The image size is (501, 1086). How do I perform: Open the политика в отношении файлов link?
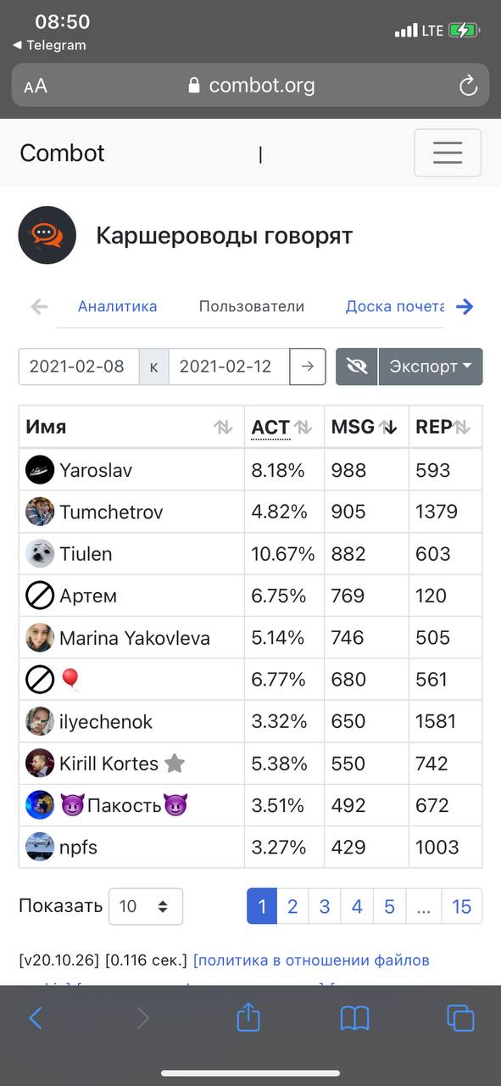[311, 960]
